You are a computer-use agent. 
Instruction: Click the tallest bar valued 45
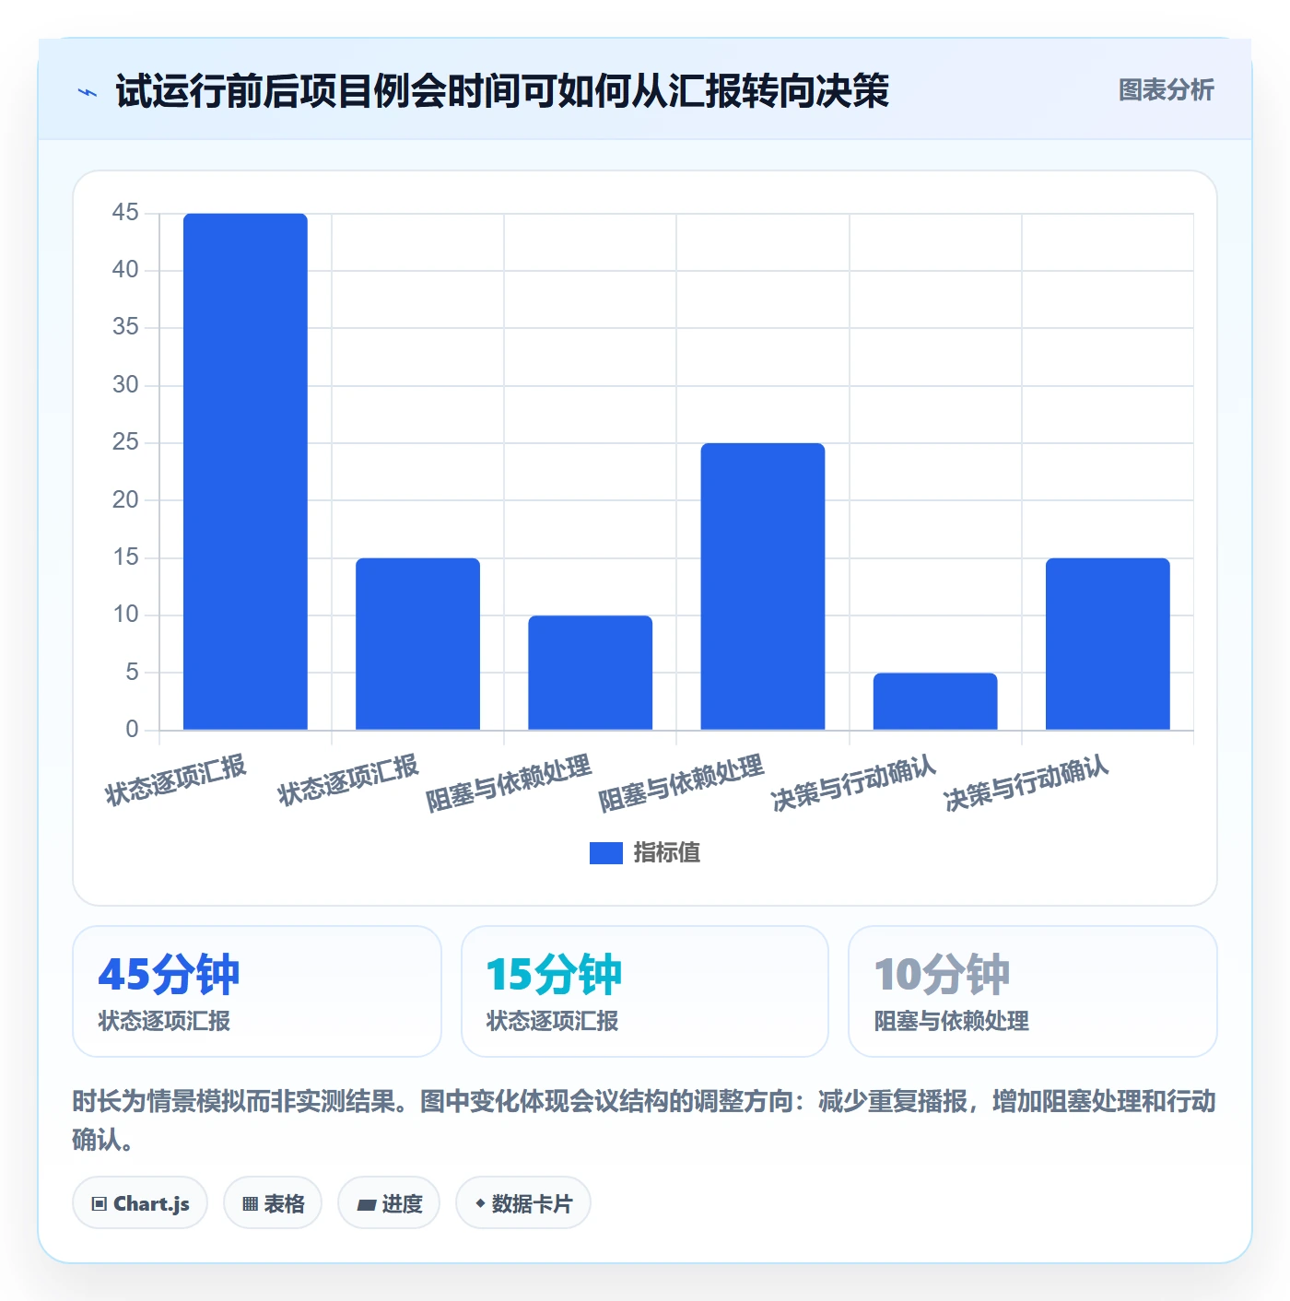[245, 472]
